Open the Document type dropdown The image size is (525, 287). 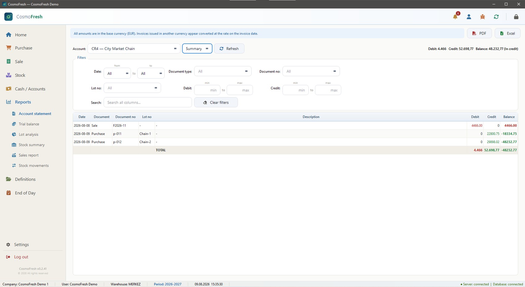[x=223, y=71]
